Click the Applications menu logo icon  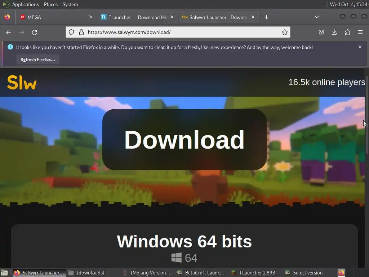6,4
